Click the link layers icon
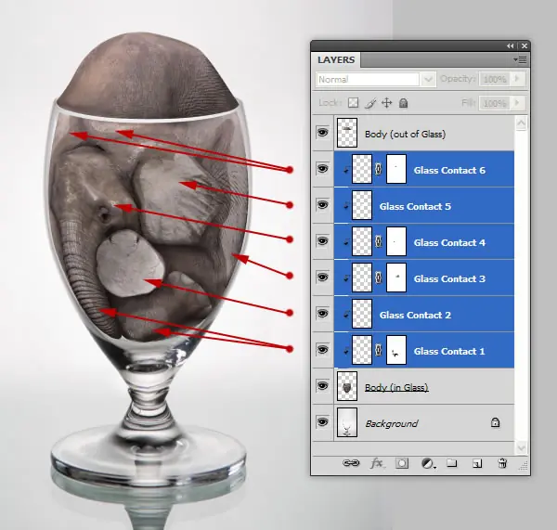Viewport: 557px width, 530px height. coord(351,463)
